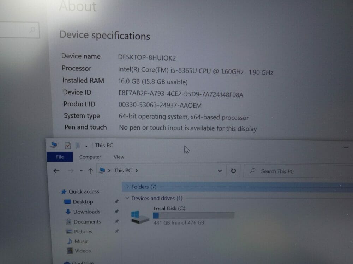Click the Product ID 00330-53063-24937-AAOEM
The width and height of the screenshot is (353, 264).
click(x=160, y=105)
